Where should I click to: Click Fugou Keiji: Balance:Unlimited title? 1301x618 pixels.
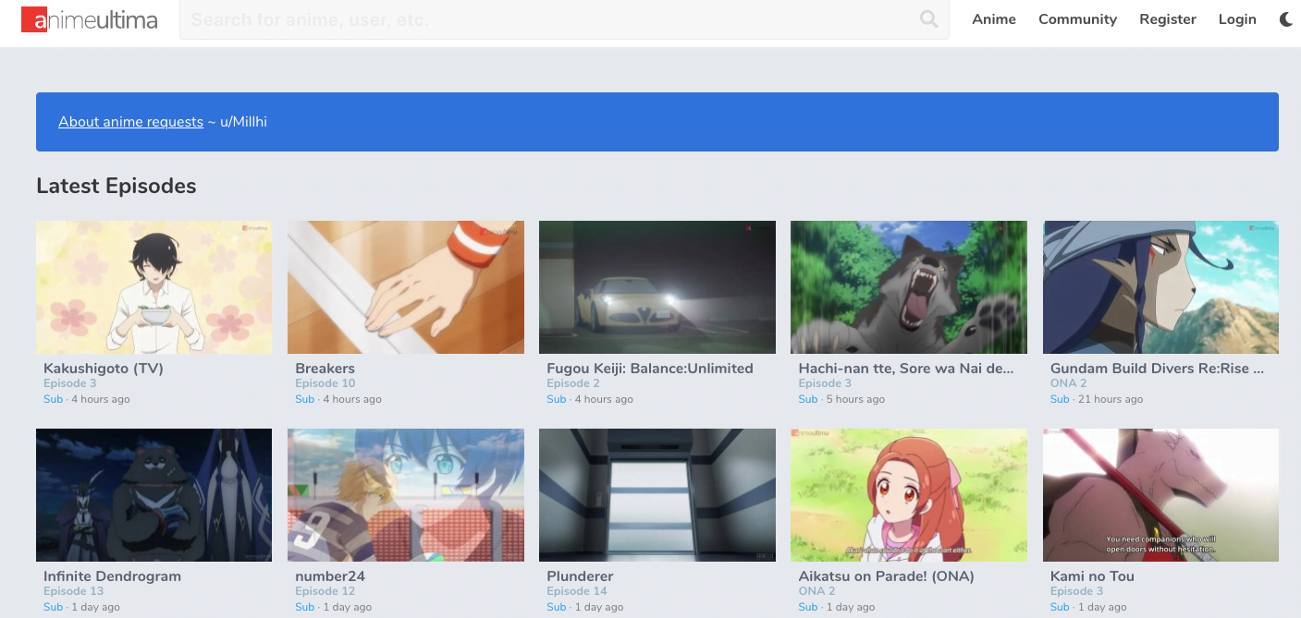coord(650,369)
